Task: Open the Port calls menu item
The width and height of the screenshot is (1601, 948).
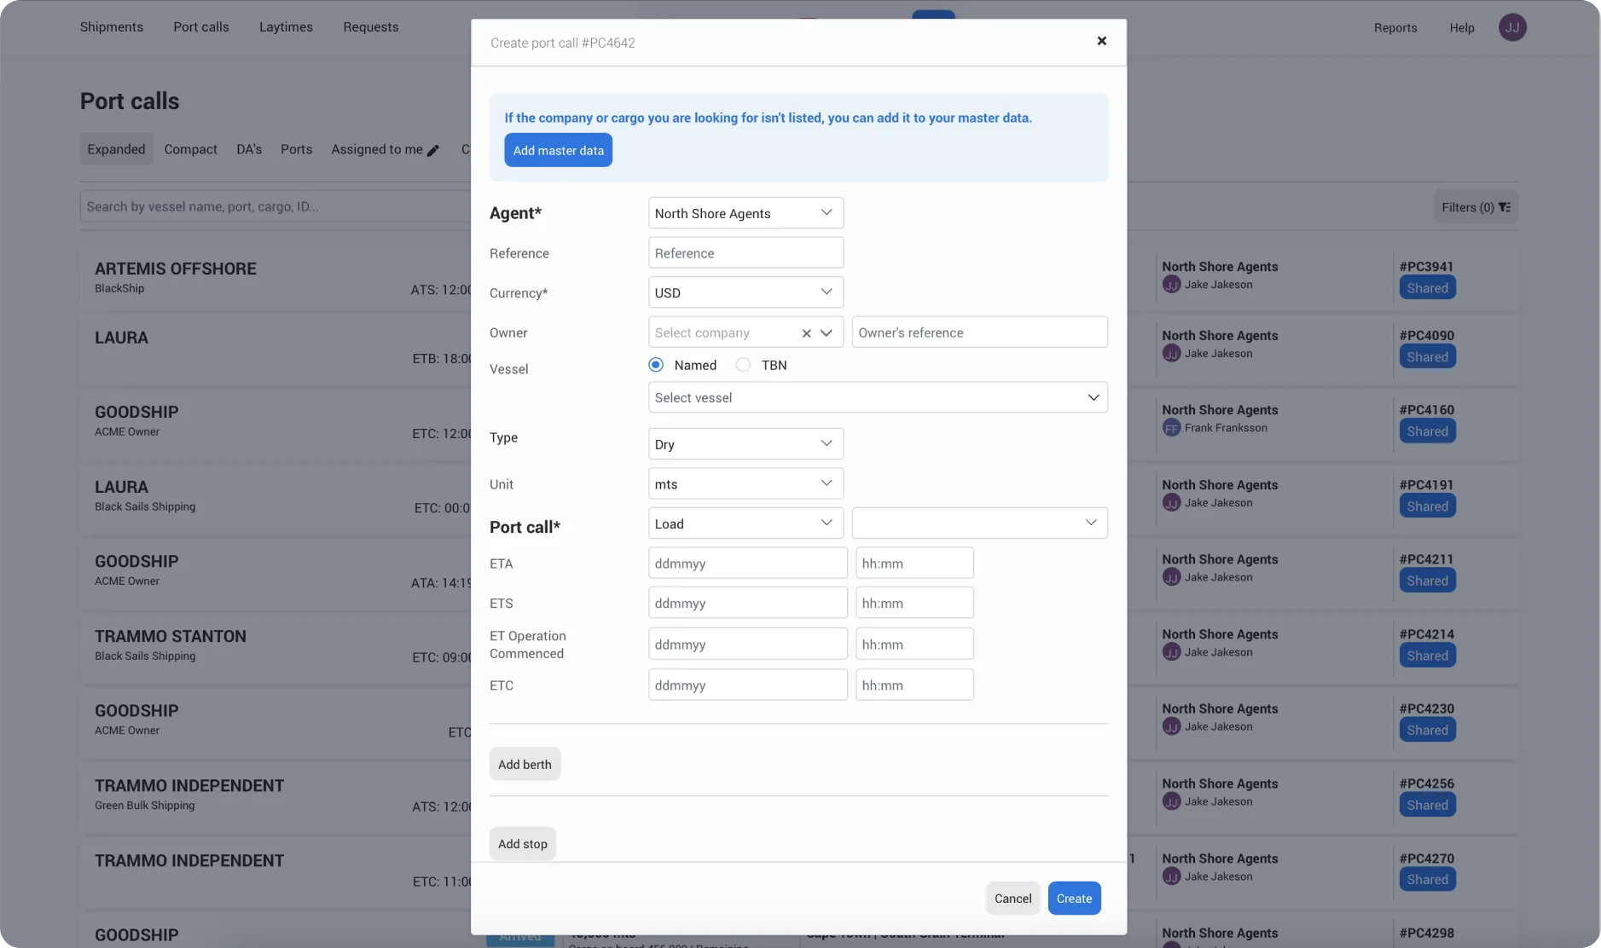Action: (201, 27)
